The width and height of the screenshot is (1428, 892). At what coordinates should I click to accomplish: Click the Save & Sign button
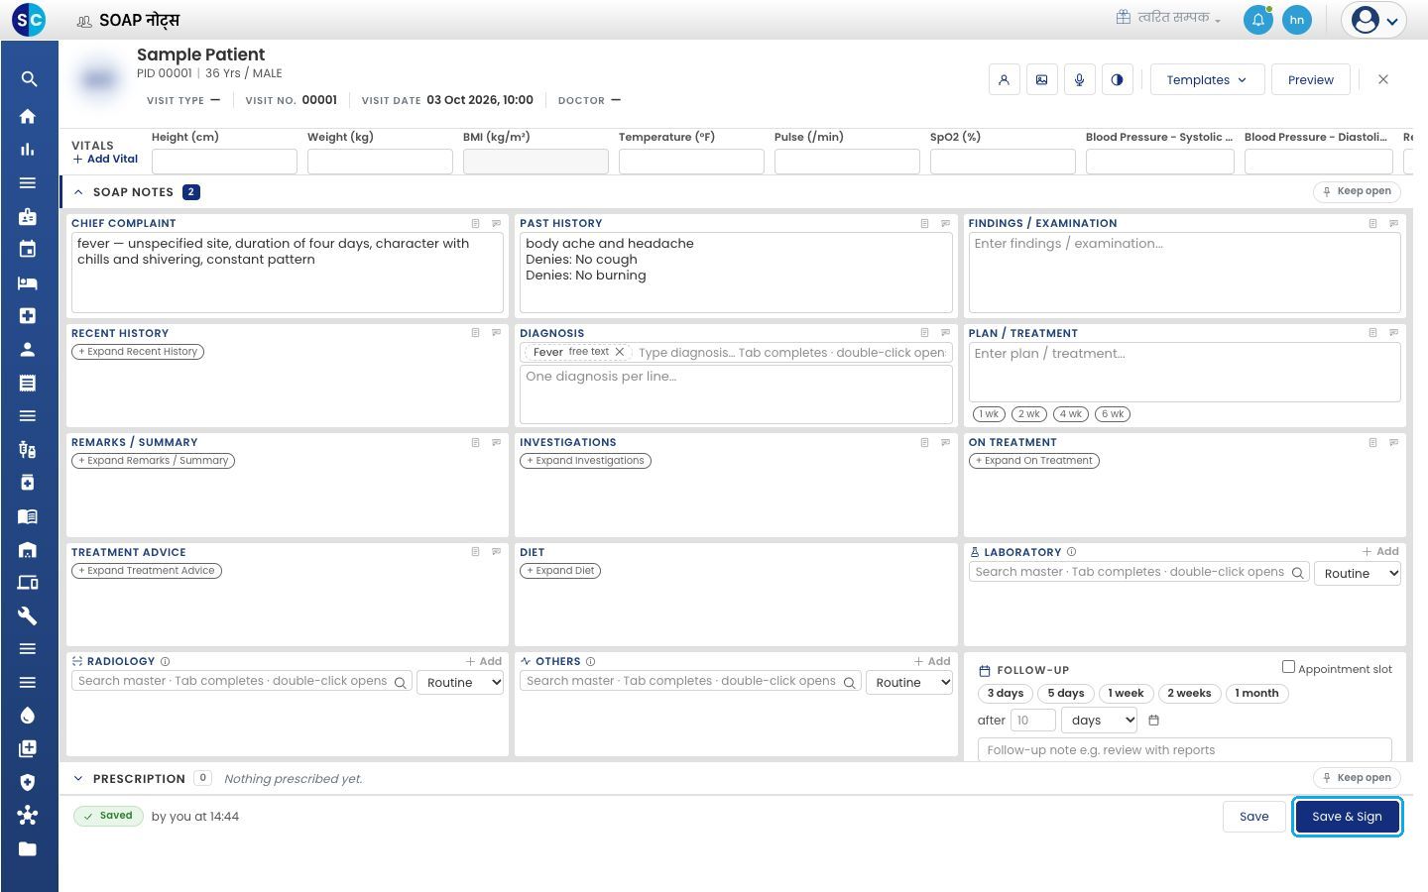click(x=1347, y=817)
